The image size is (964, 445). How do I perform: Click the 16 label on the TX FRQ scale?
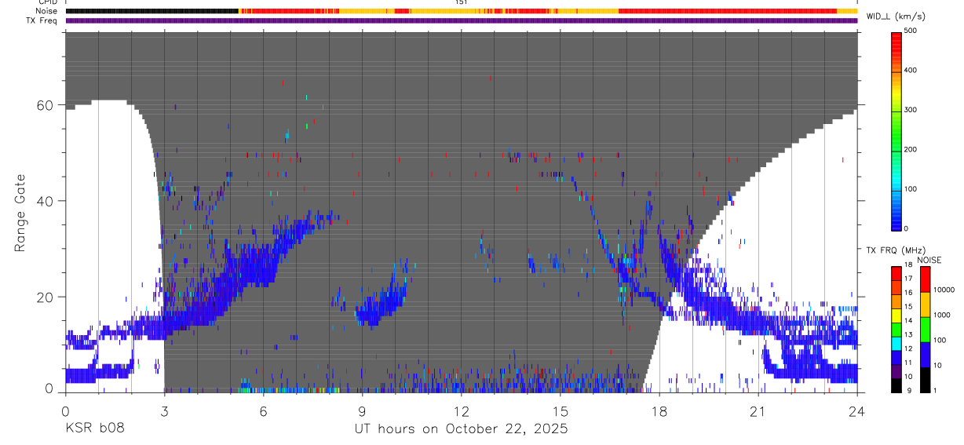(x=907, y=294)
